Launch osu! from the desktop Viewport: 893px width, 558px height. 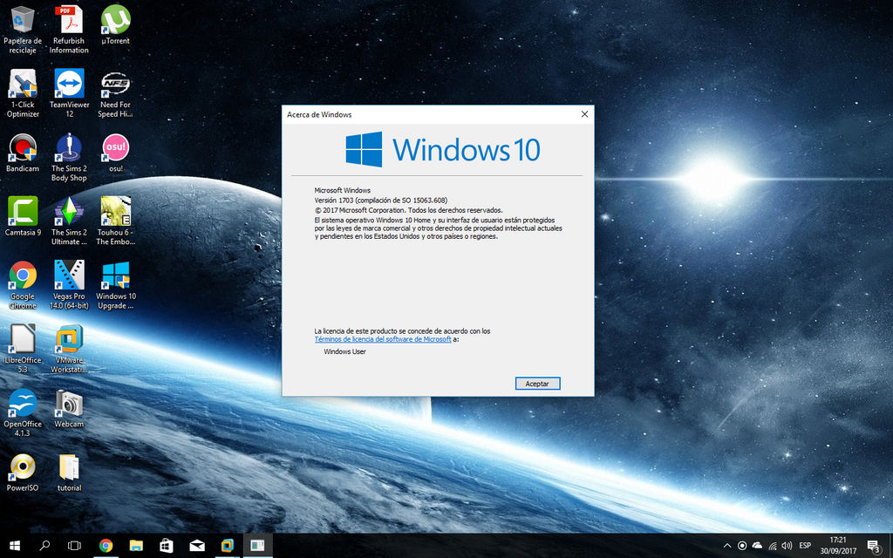tap(115, 146)
